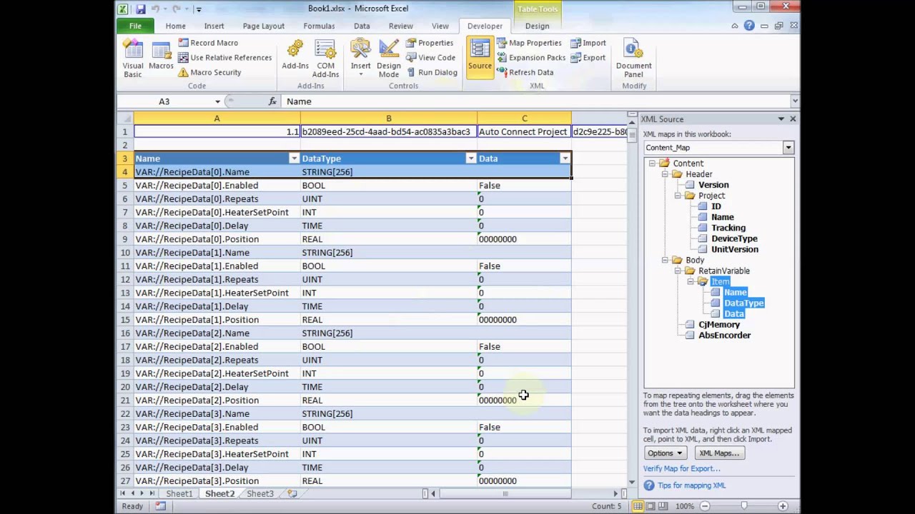Image resolution: width=915 pixels, height=514 pixels.
Task: Click Verify Map for Export link
Action: click(681, 469)
